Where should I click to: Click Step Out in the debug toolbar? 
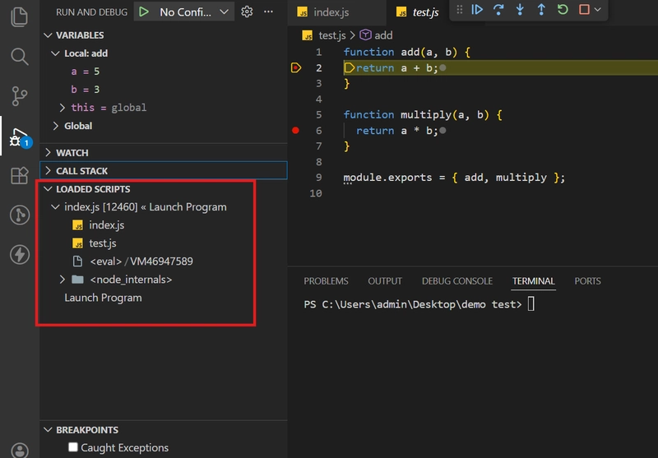pos(541,10)
